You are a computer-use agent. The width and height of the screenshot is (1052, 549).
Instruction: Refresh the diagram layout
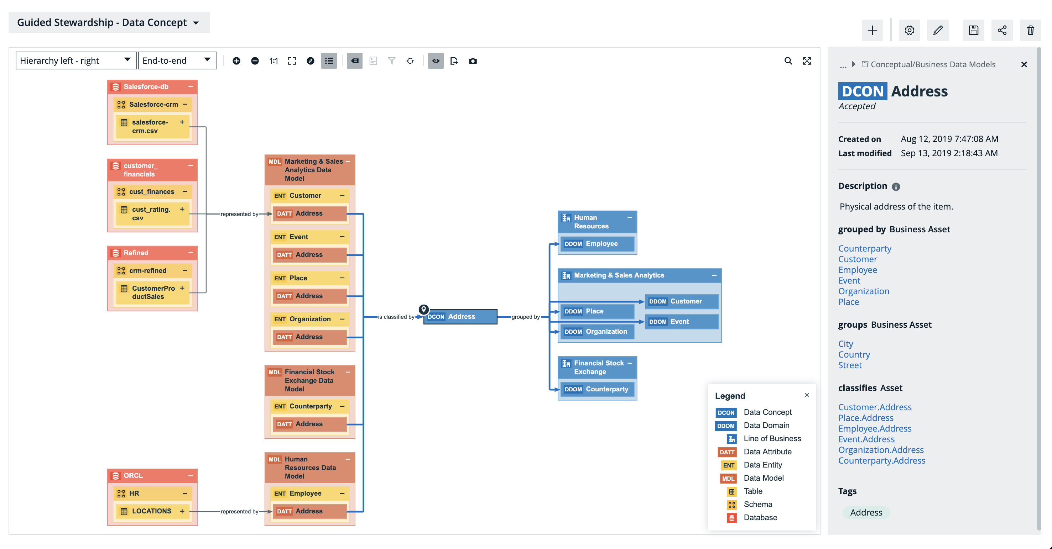[410, 61]
